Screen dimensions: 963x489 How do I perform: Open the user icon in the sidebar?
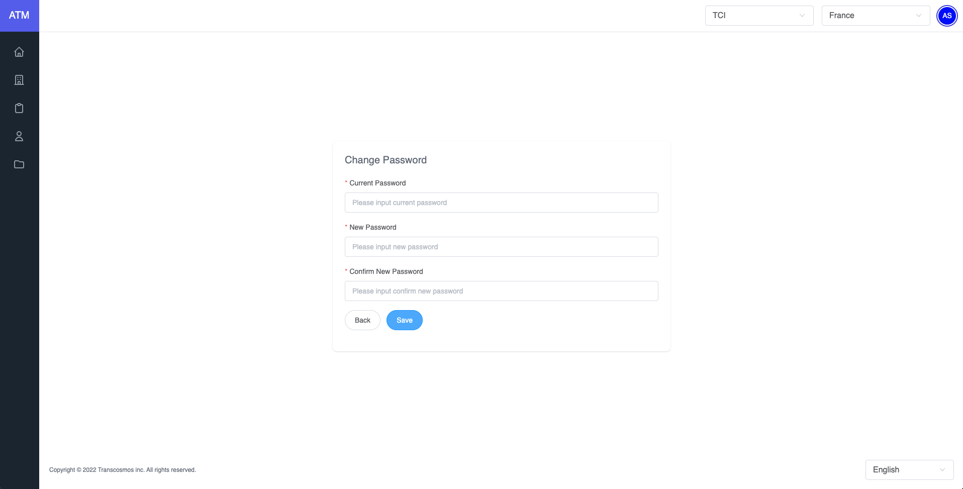[x=19, y=136]
